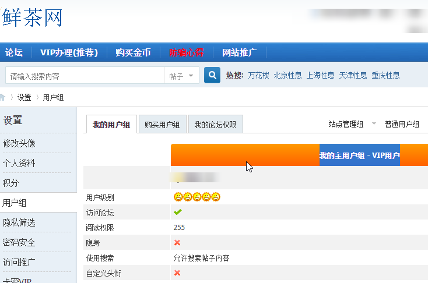Open 访问推广 in the settings sidebar

pos(19,262)
